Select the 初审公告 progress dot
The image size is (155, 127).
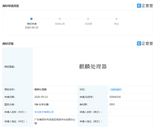point(60,19)
